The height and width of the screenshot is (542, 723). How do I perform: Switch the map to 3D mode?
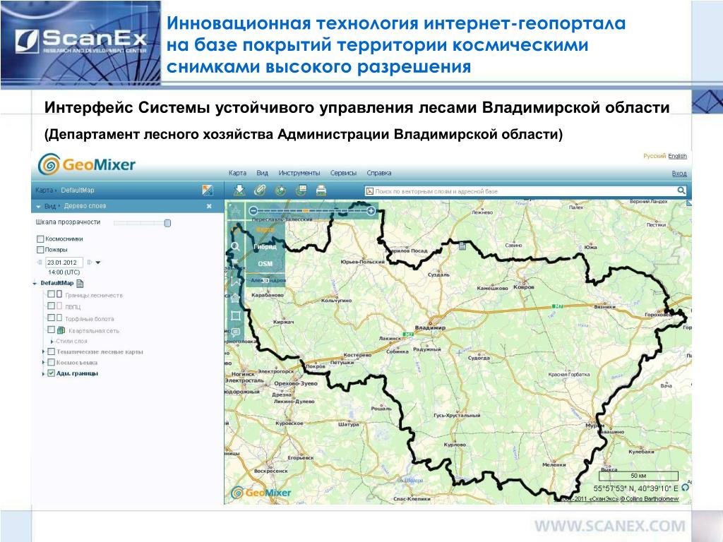click(x=265, y=280)
